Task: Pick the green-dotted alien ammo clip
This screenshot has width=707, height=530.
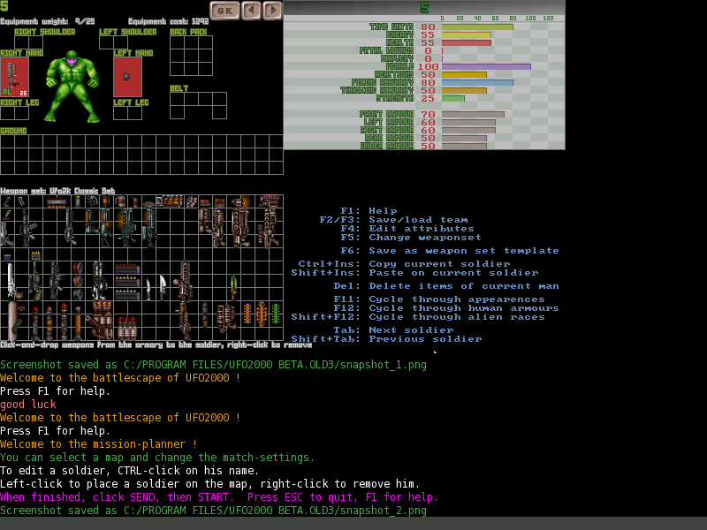Action: [x=276, y=313]
